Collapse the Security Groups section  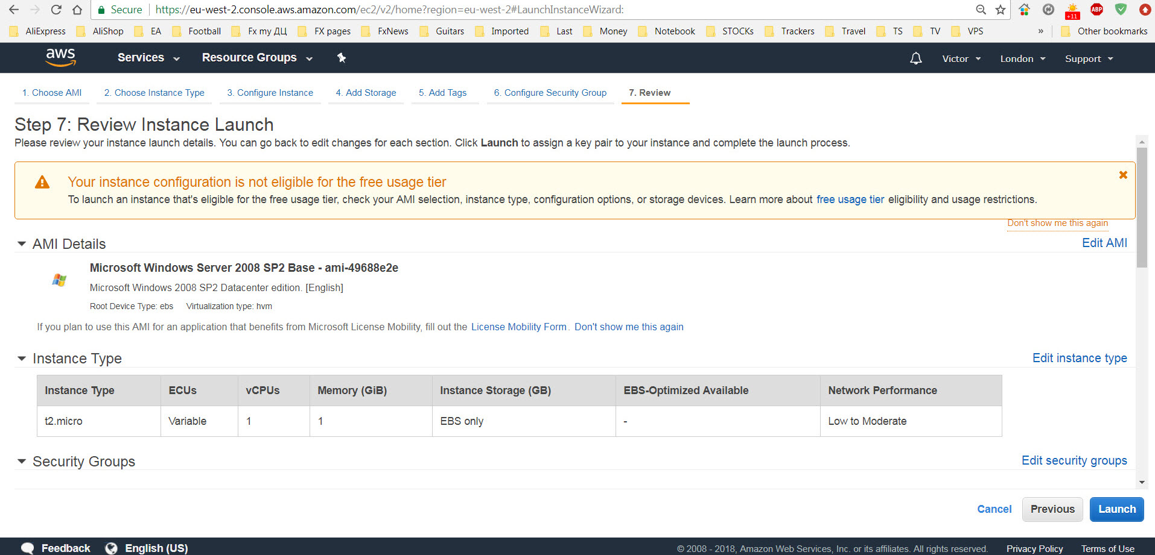click(x=22, y=462)
